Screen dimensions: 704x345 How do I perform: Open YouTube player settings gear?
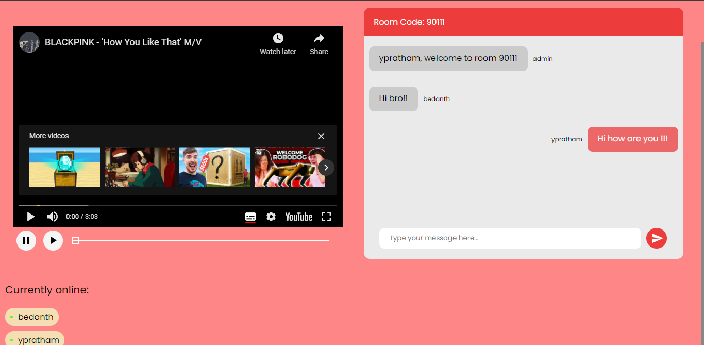pos(271,217)
